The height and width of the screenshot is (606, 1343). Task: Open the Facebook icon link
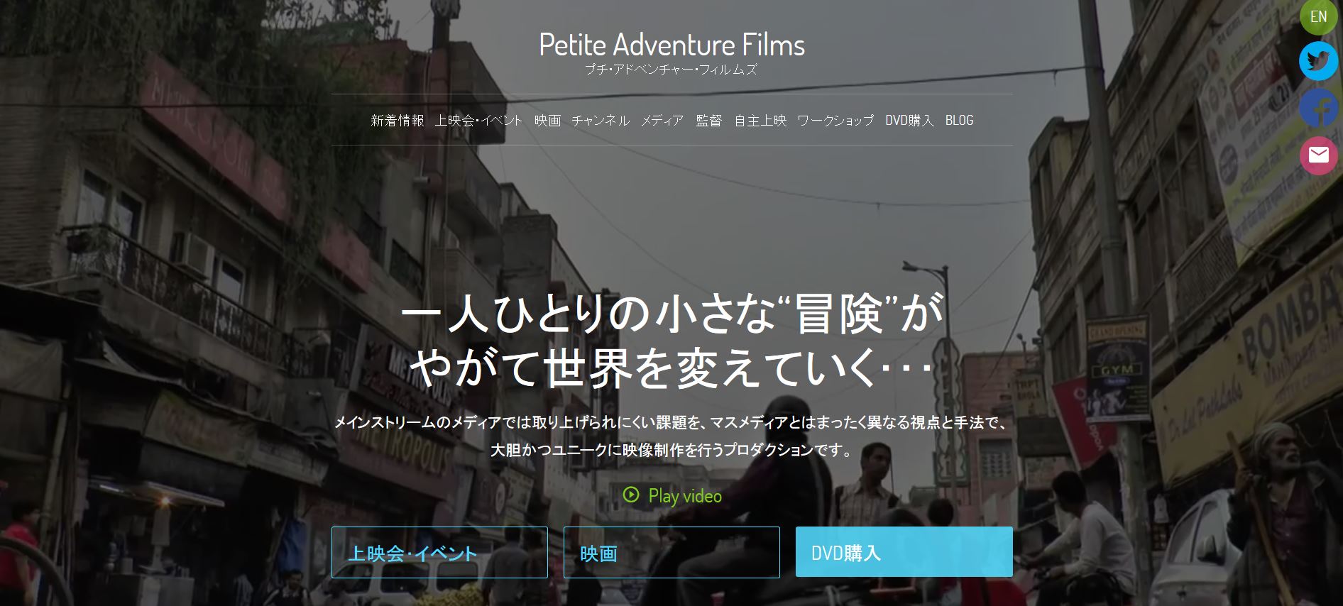pos(1319,108)
